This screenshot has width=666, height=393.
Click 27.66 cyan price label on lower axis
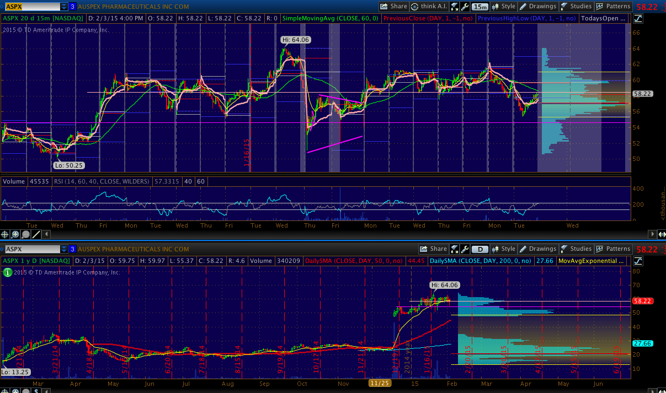[642, 343]
